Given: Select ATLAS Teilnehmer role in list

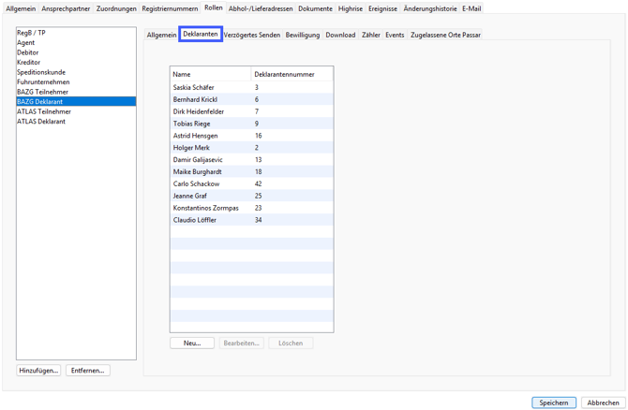Looking at the screenshot, I should 44,111.
